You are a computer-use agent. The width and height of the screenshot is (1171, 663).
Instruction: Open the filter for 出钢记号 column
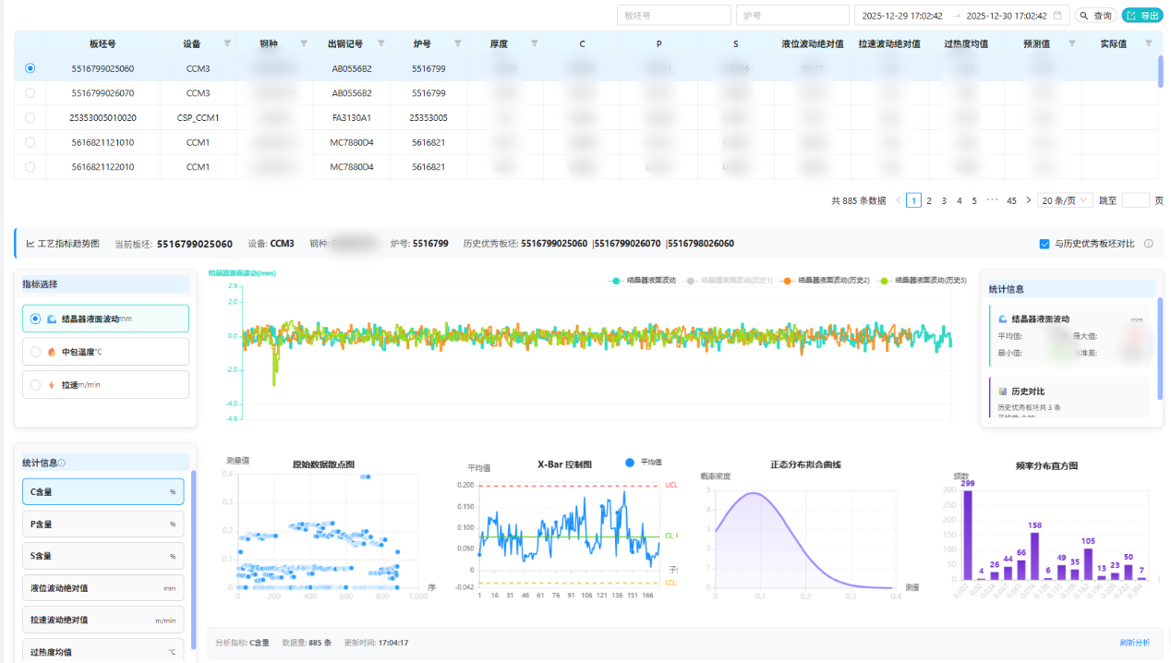pyautogui.click(x=380, y=43)
